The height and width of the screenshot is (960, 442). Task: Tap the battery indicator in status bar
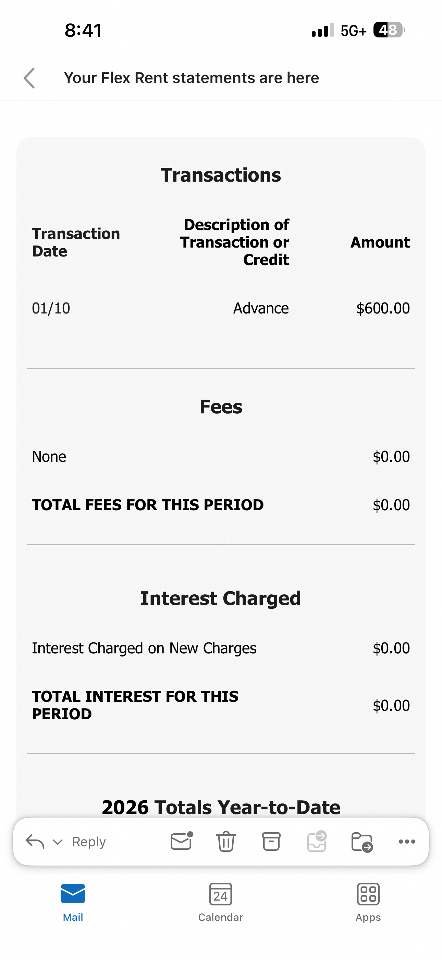(389, 30)
